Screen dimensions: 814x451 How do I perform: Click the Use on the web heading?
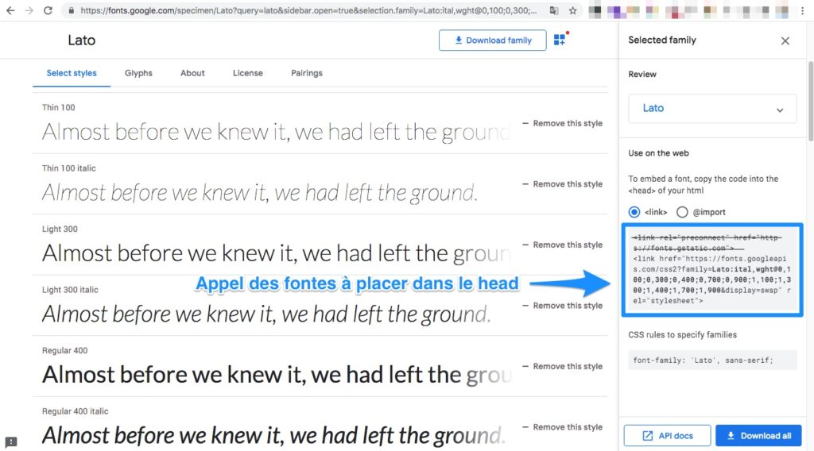point(658,153)
